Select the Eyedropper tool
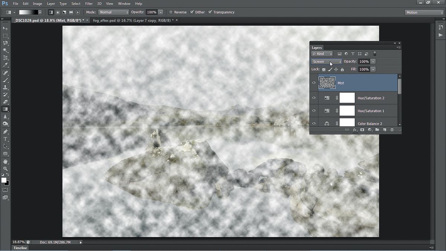The height and width of the screenshot is (251, 446). pyautogui.click(x=5, y=65)
